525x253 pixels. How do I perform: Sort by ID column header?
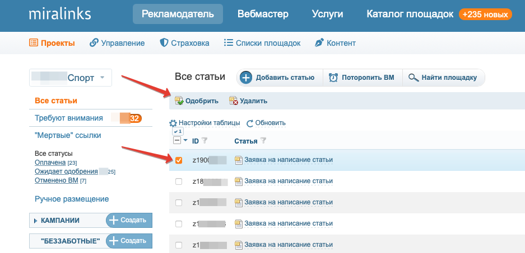195,141
